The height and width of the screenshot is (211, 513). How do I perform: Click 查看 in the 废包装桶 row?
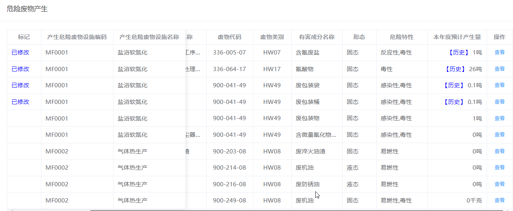[499, 102]
